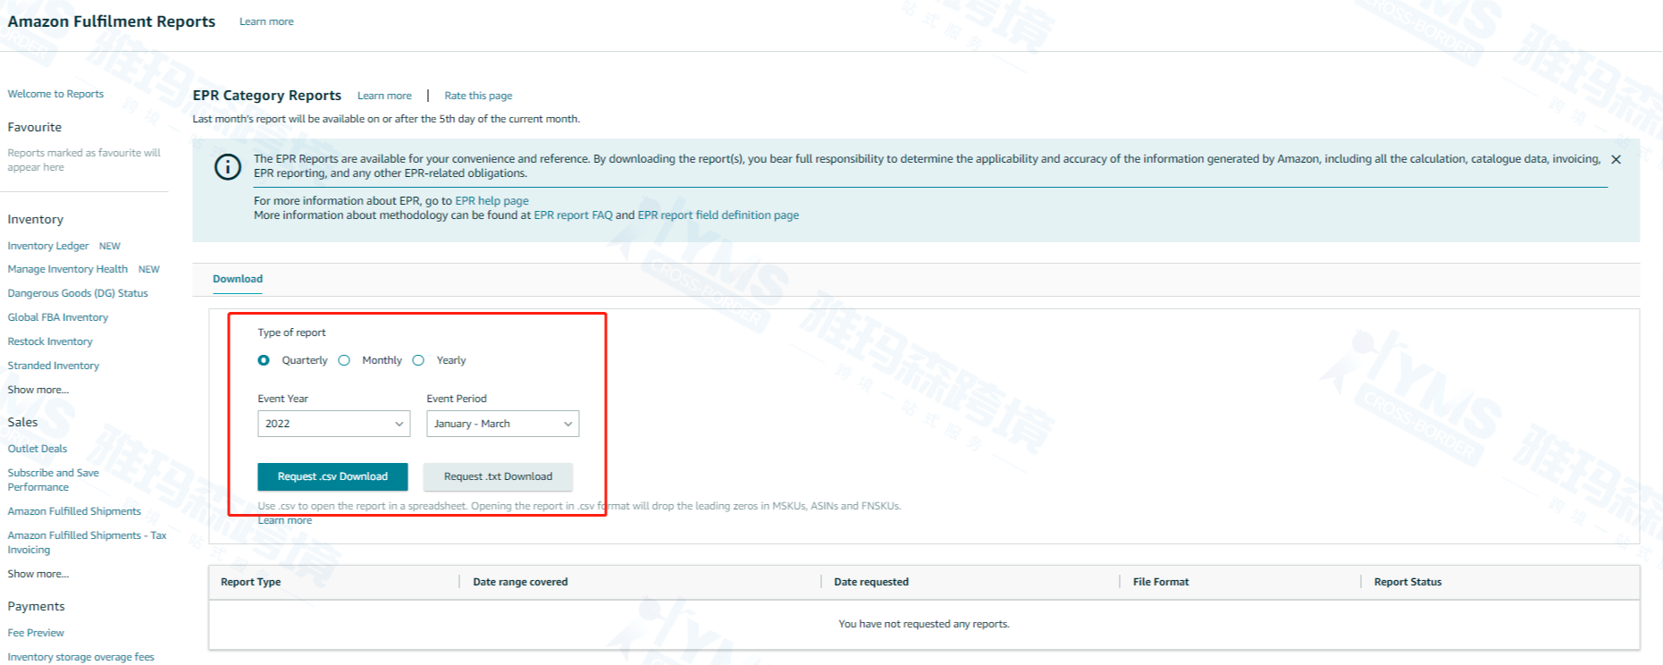
Task: Open Restock Inventory report
Action: click(x=50, y=341)
